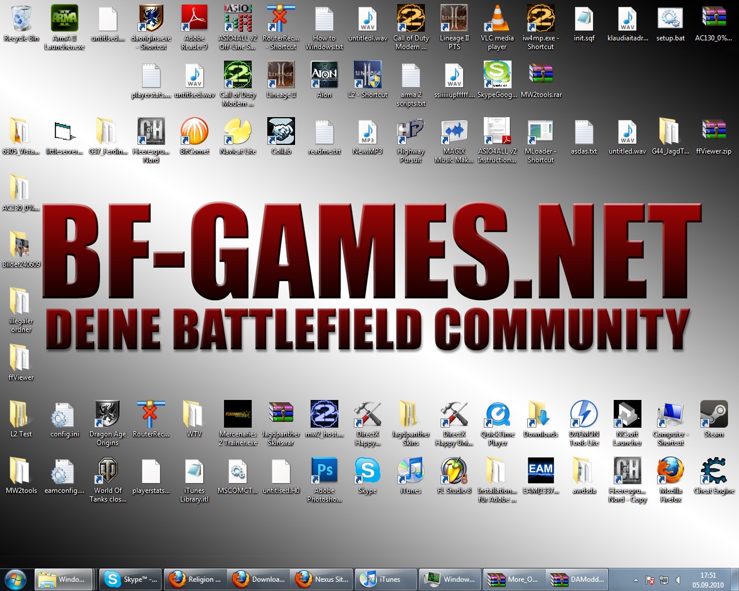The image size is (739, 591).
Task: Open the volume control in the tray
Action: (678, 580)
